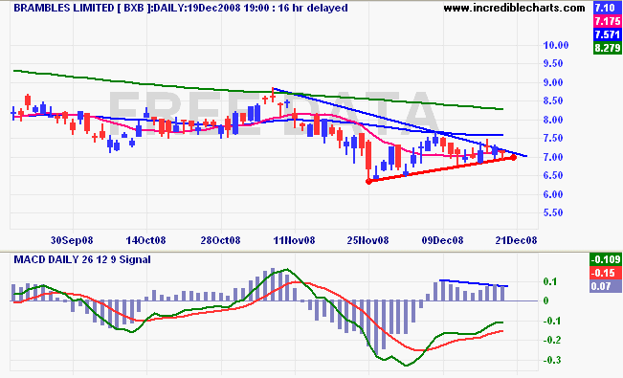Click the 21Dec08 date label
The image size is (623, 378).
pyautogui.click(x=516, y=240)
